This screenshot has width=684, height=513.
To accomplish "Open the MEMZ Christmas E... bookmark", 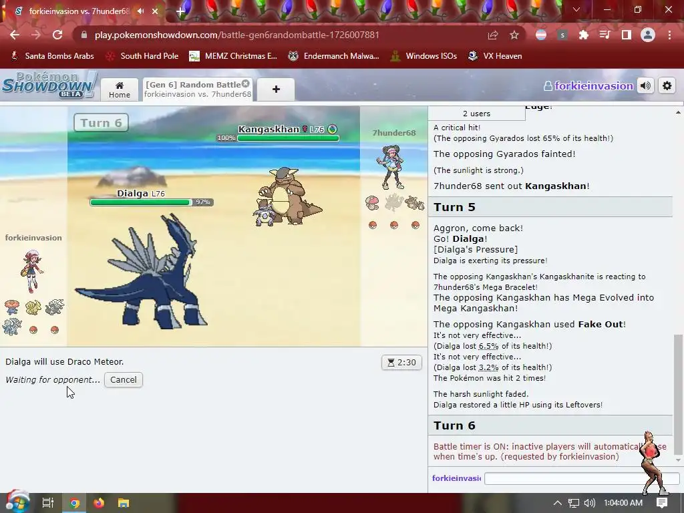I will tap(233, 56).
